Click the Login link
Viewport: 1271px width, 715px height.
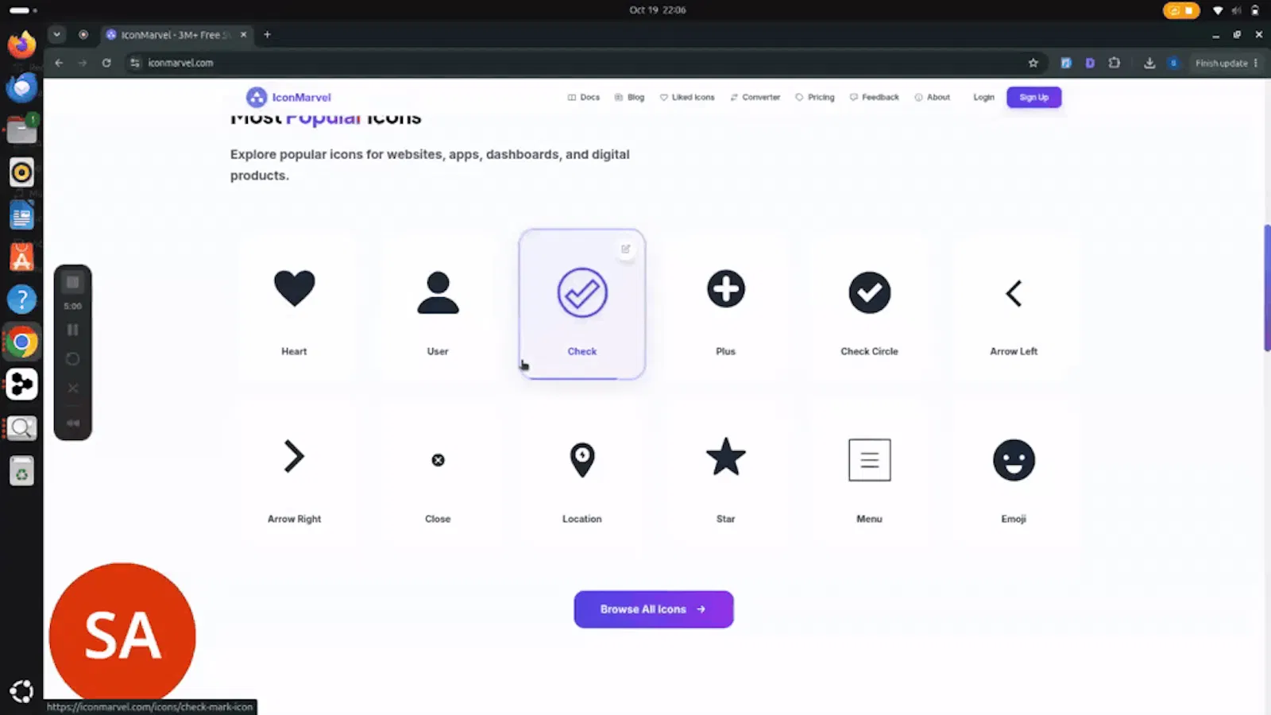[x=984, y=97]
